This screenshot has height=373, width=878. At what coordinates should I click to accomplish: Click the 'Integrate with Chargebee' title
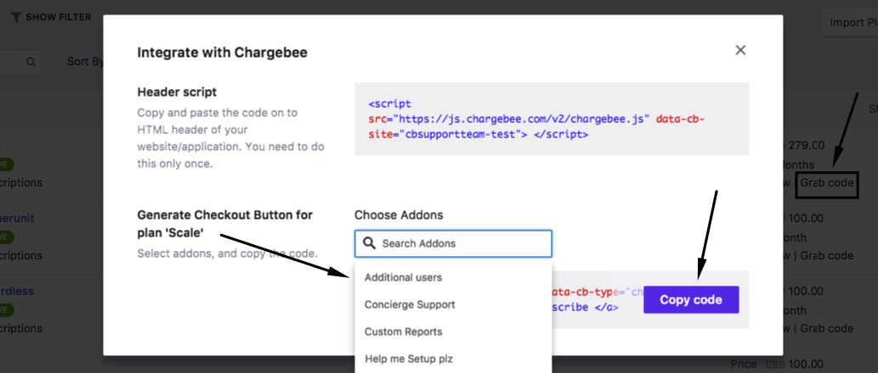[x=223, y=53]
